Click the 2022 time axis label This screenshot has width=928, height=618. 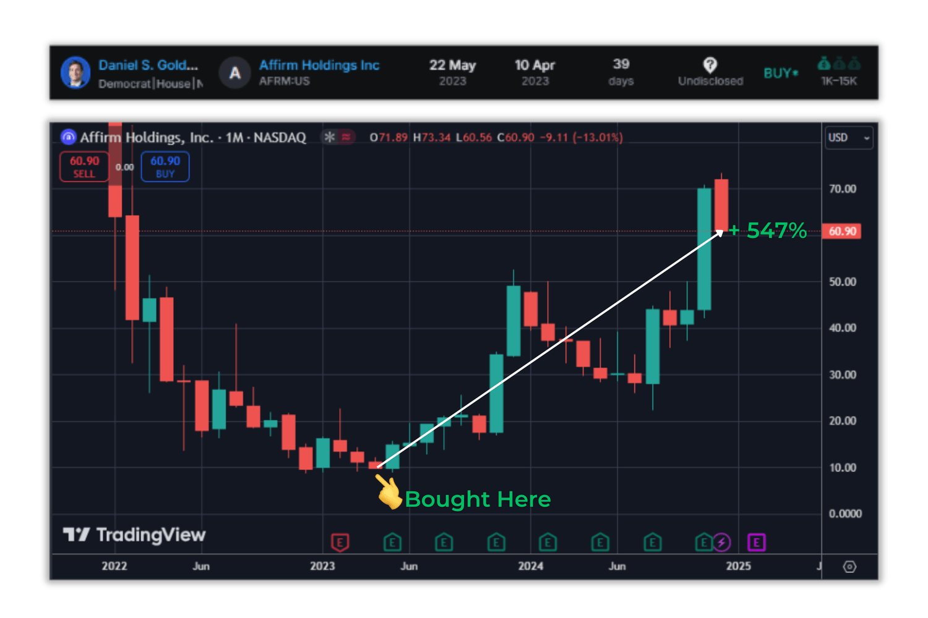(x=114, y=566)
